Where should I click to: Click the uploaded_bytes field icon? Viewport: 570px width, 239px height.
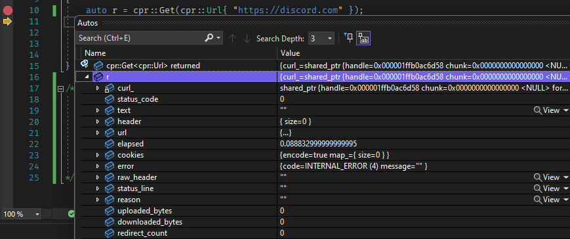click(110, 211)
